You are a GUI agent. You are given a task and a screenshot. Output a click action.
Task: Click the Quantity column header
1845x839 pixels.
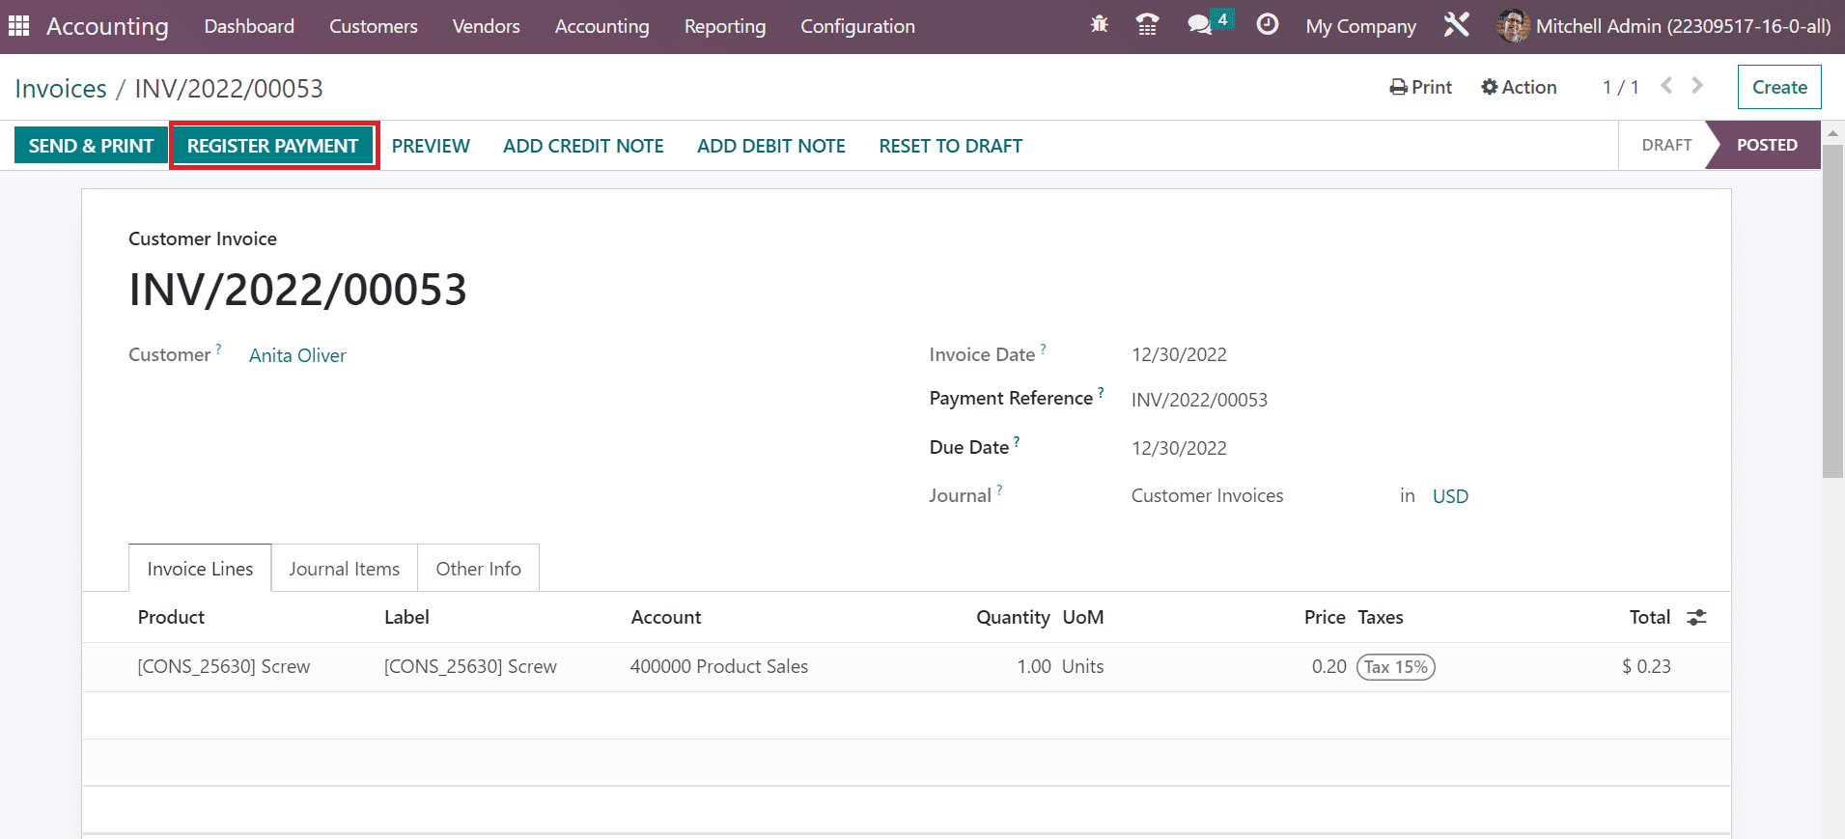pyautogui.click(x=1013, y=617)
